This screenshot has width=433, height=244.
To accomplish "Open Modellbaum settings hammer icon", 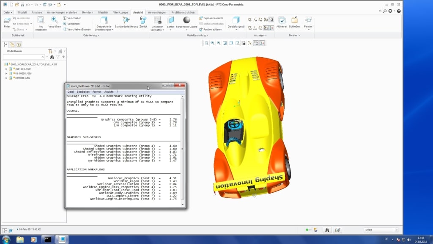I will pos(50,51).
